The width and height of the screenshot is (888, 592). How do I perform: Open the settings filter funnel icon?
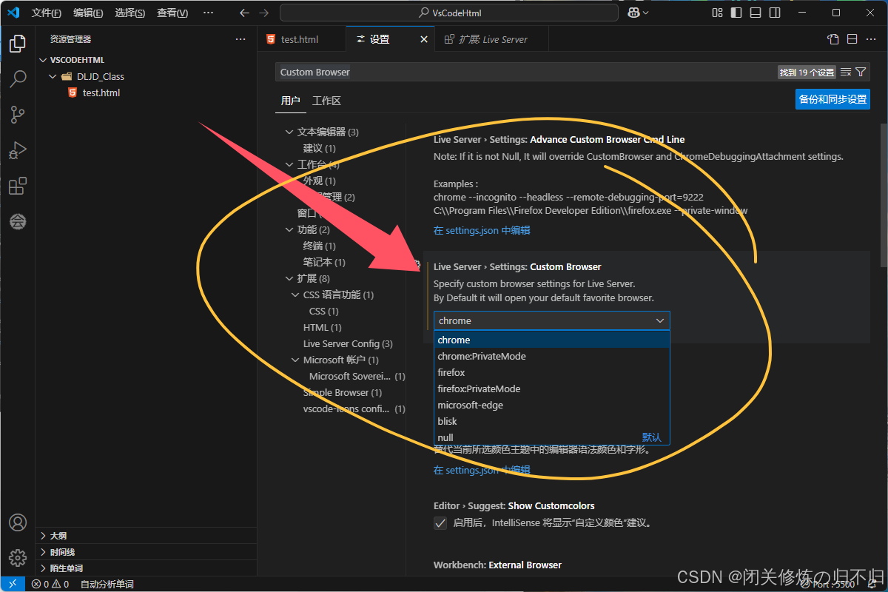click(861, 72)
